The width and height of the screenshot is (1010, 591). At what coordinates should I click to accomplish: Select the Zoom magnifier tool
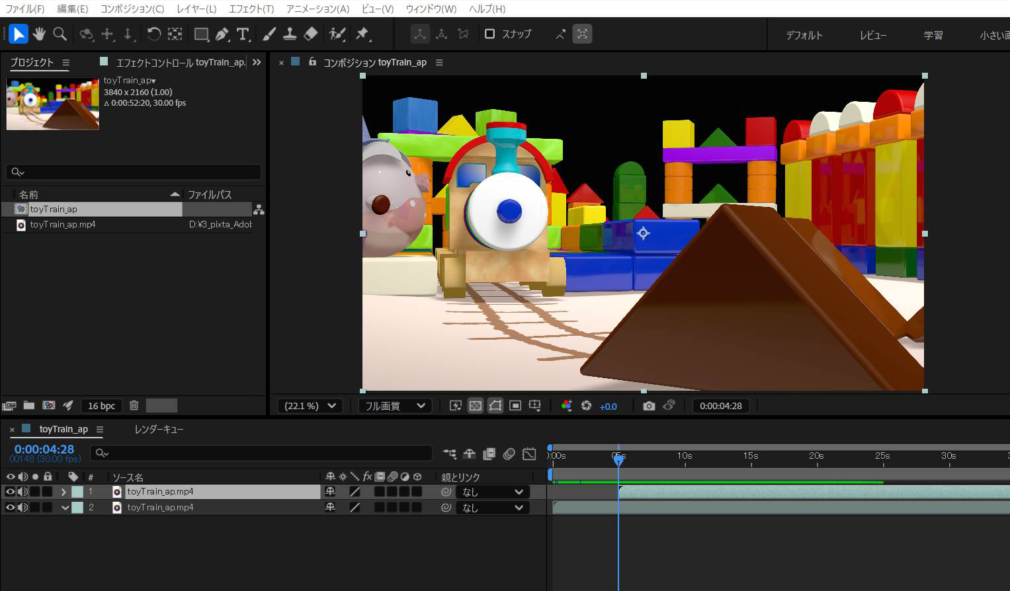pos(60,34)
